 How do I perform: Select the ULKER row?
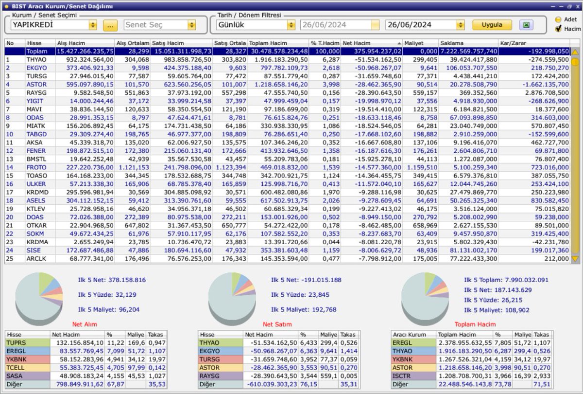tap(287, 184)
